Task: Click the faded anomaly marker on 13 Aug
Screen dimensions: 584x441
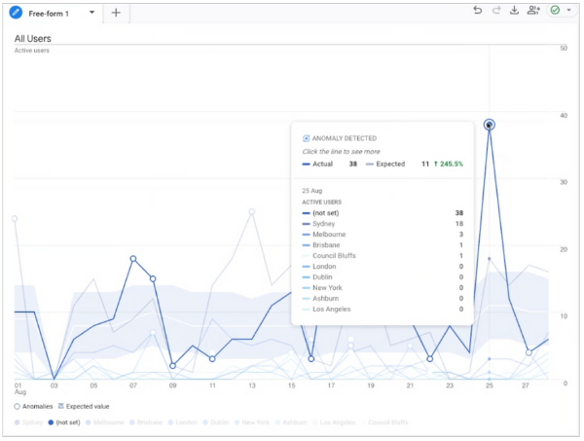Action: [252, 211]
